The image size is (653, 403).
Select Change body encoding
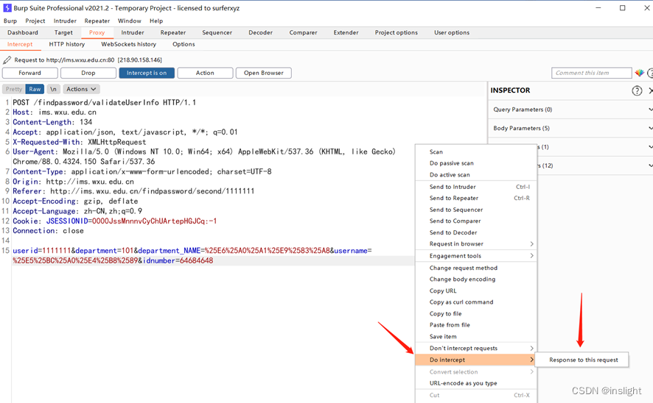[476, 279]
